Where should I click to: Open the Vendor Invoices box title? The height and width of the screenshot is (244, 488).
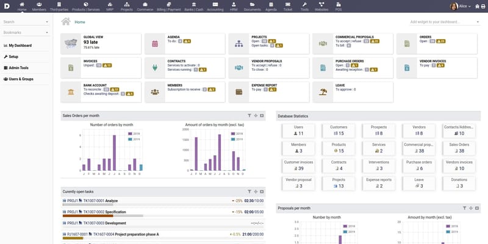click(x=432, y=62)
